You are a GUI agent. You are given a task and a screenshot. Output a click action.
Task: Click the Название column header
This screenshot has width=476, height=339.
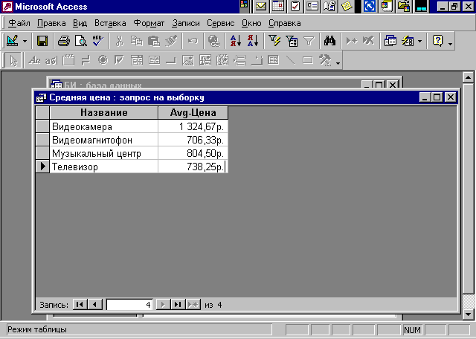click(x=104, y=112)
